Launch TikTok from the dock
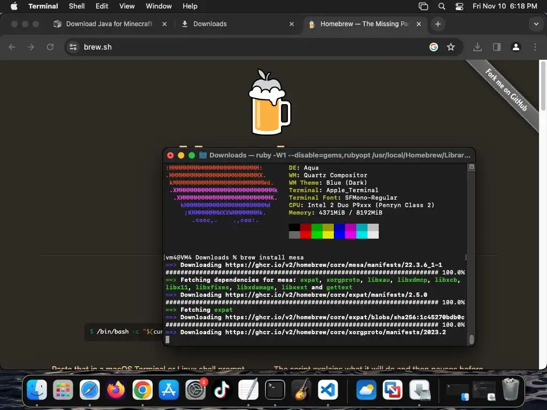 (x=222, y=389)
